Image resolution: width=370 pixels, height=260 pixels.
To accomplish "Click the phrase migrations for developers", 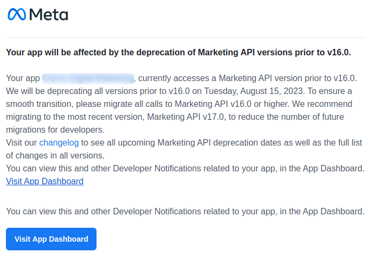I will pos(55,130).
